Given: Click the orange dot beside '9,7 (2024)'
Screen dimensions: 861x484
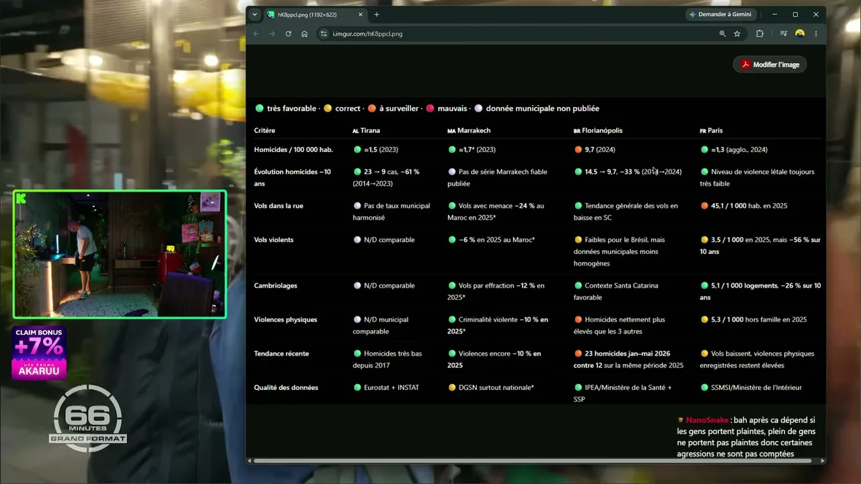Looking at the screenshot, I should pyautogui.click(x=578, y=149).
